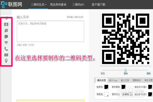The height and width of the screenshot is (102, 153).
Task: Click the 输入文字 heading
Action: click(23, 17)
